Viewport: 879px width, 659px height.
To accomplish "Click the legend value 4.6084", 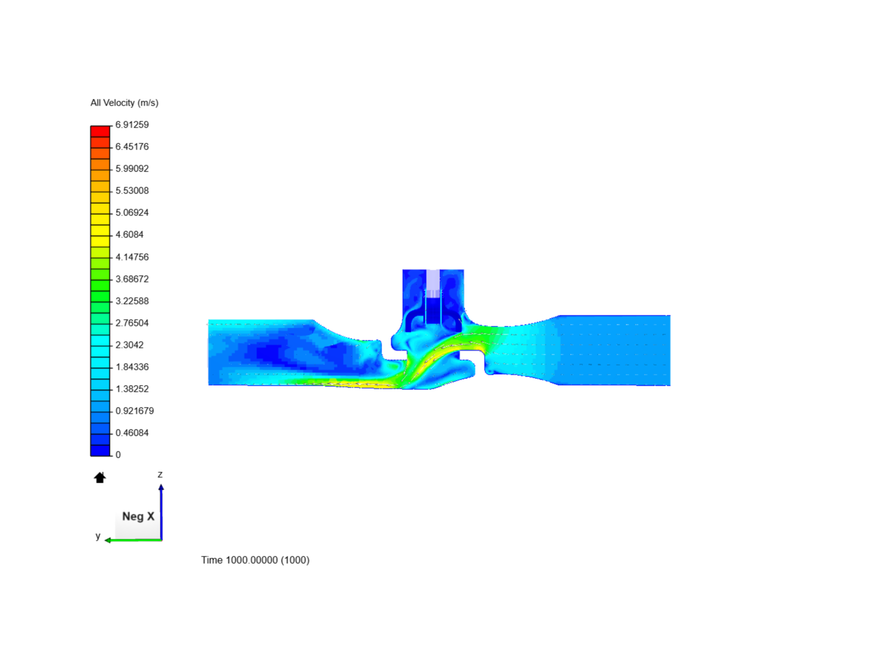I will click(129, 234).
